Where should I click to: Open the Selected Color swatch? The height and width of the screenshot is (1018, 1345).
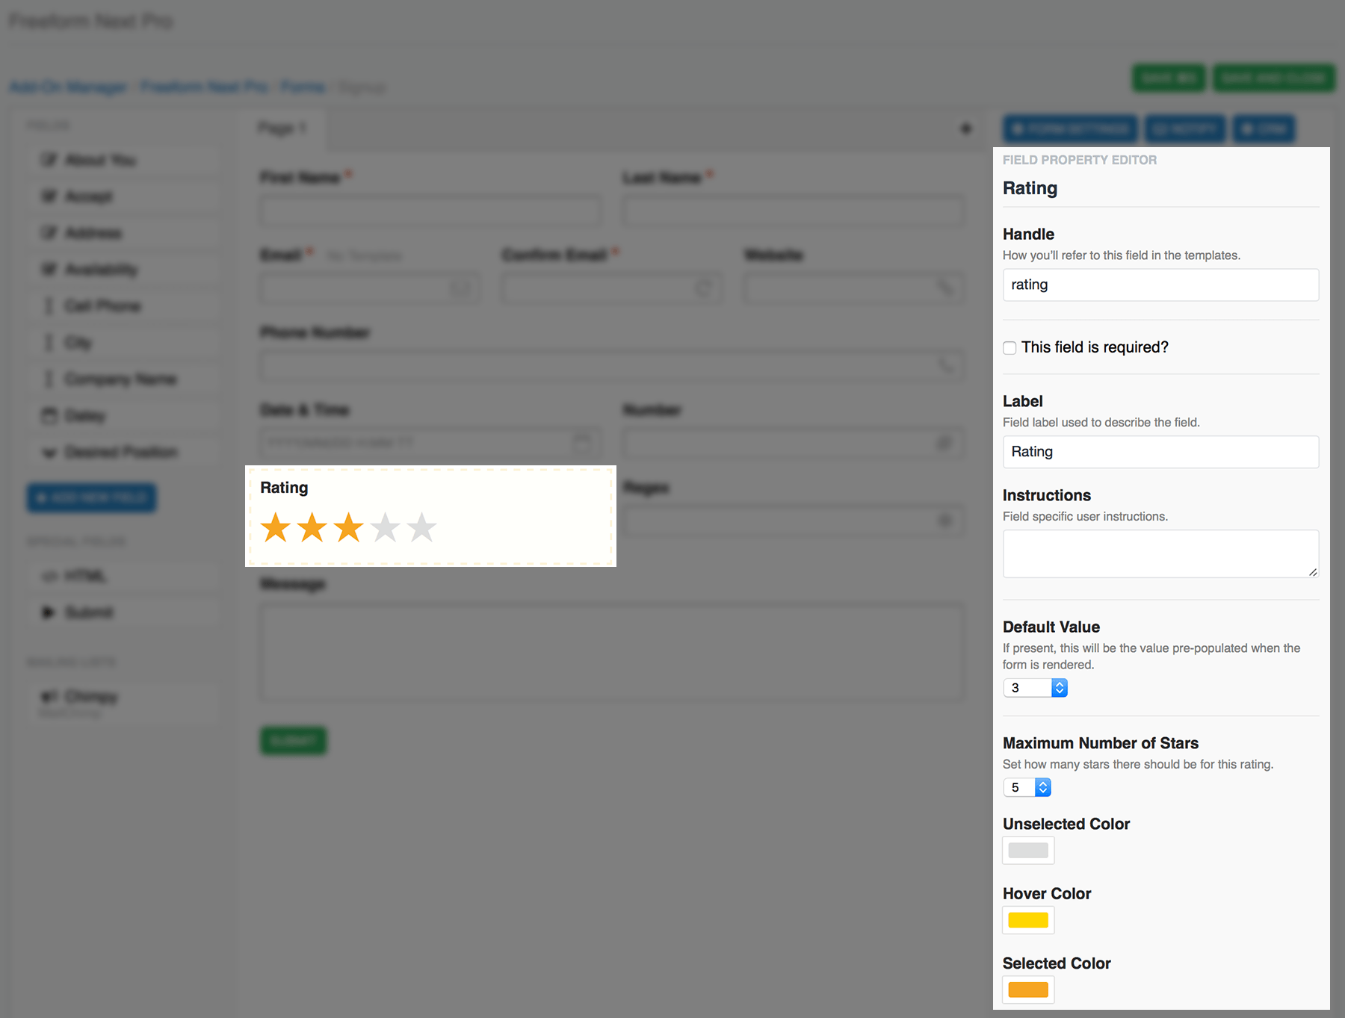[1028, 990]
